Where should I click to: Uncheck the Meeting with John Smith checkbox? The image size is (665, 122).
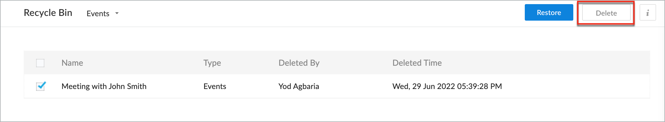tap(41, 86)
